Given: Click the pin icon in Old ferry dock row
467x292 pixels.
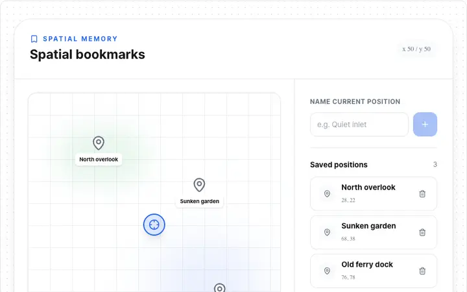Looking at the screenshot, I should click(x=327, y=271).
